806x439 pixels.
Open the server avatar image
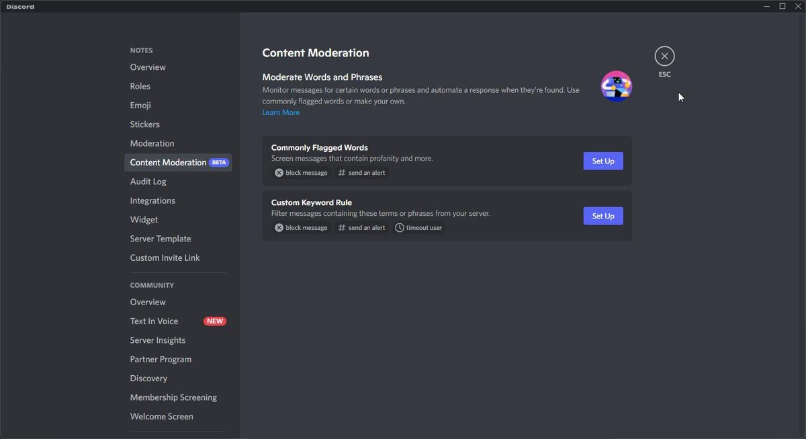point(616,85)
